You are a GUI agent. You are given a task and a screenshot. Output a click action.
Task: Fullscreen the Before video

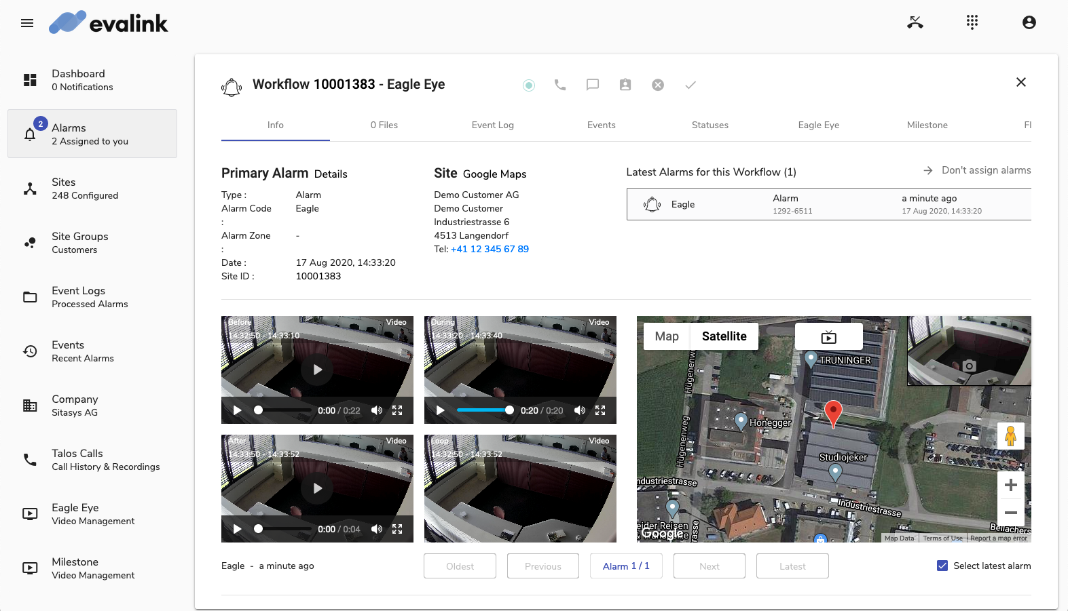[x=397, y=410]
